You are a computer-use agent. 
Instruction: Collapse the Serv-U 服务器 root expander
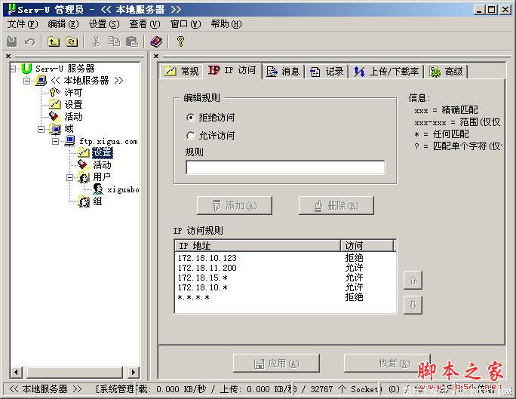(13, 69)
